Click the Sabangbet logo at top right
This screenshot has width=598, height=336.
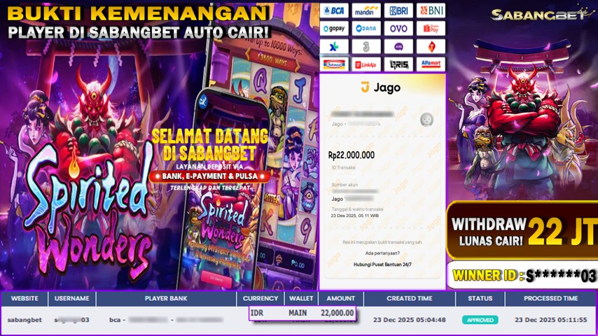541,14
